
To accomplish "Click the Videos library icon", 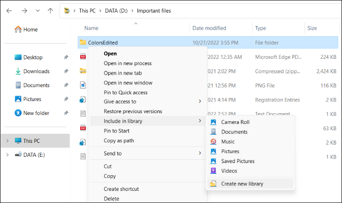I will pyautogui.click(x=213, y=171).
